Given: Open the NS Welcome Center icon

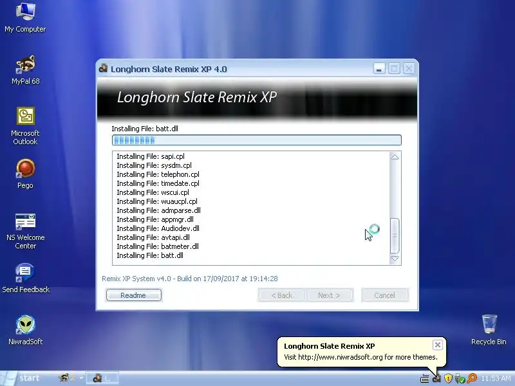Looking at the screenshot, I should (x=25, y=231).
